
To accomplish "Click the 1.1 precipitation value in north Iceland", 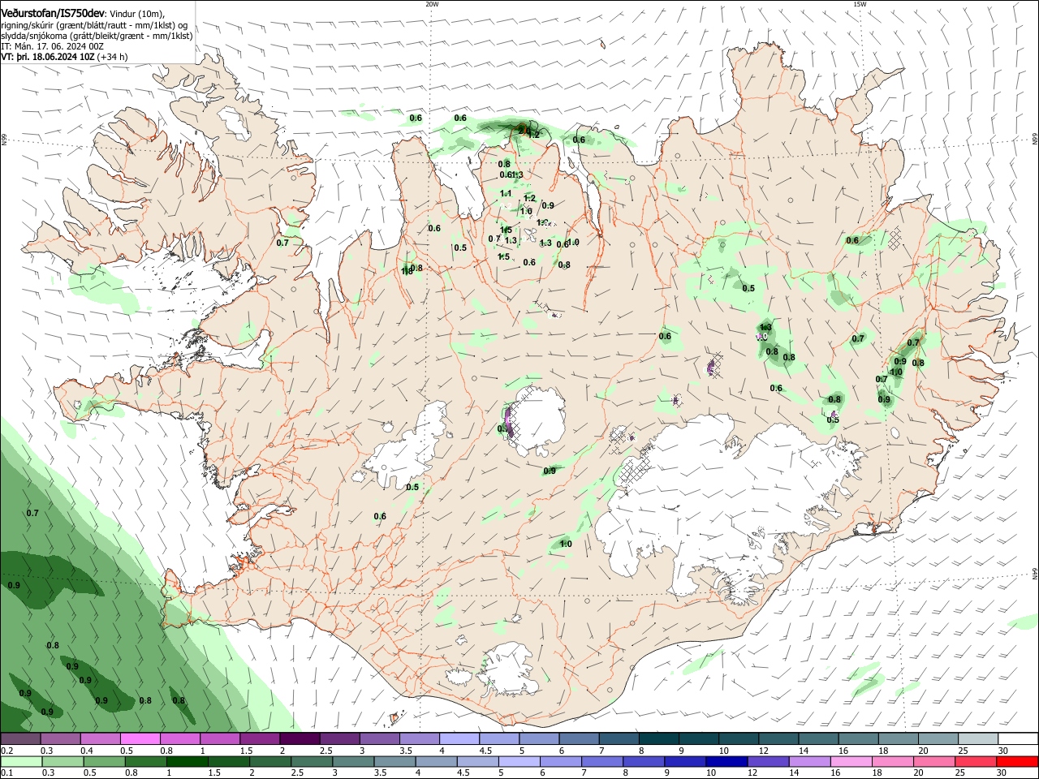I will (506, 193).
